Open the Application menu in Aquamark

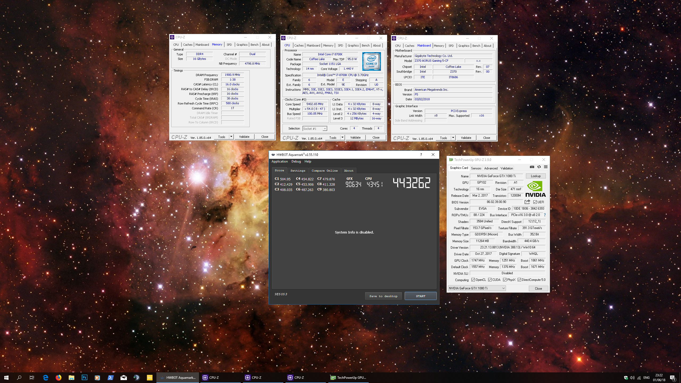pyautogui.click(x=280, y=161)
